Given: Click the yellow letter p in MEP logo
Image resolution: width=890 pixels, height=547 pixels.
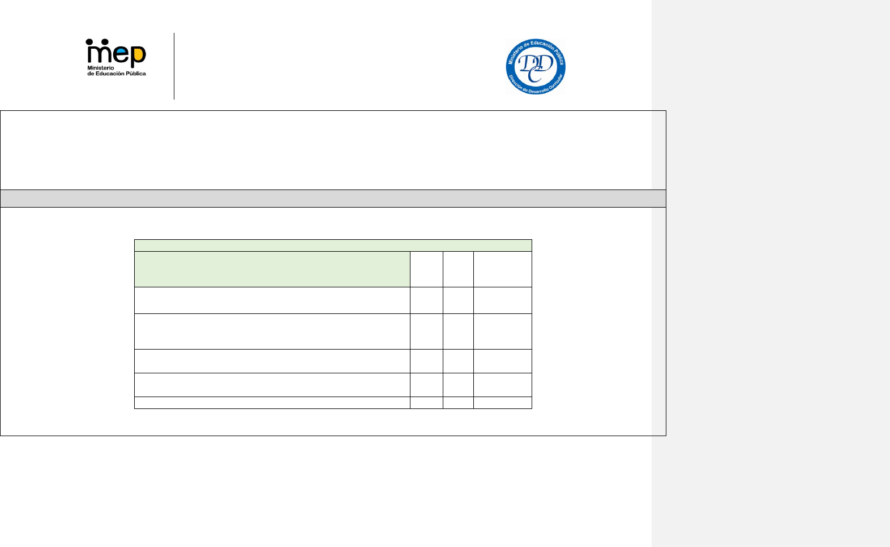Looking at the screenshot, I should tap(138, 55).
